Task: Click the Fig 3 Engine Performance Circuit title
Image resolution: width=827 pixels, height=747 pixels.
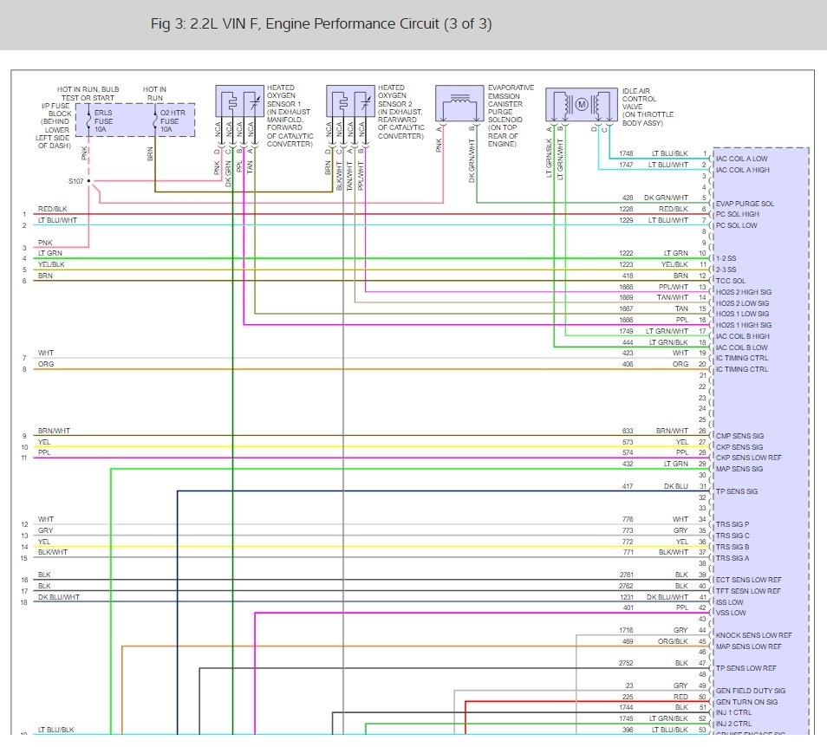Action: 321,24
